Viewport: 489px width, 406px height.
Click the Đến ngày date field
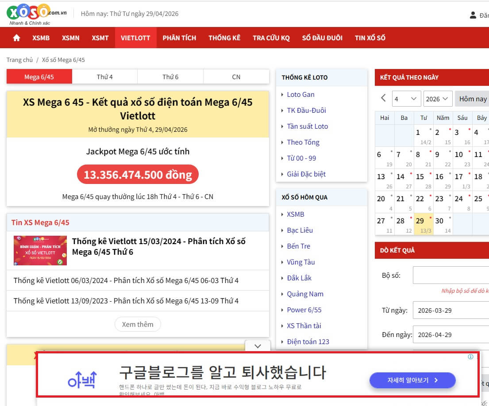tap(451, 335)
